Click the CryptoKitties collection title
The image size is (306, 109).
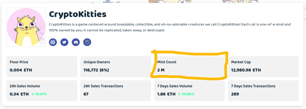coord(78,14)
